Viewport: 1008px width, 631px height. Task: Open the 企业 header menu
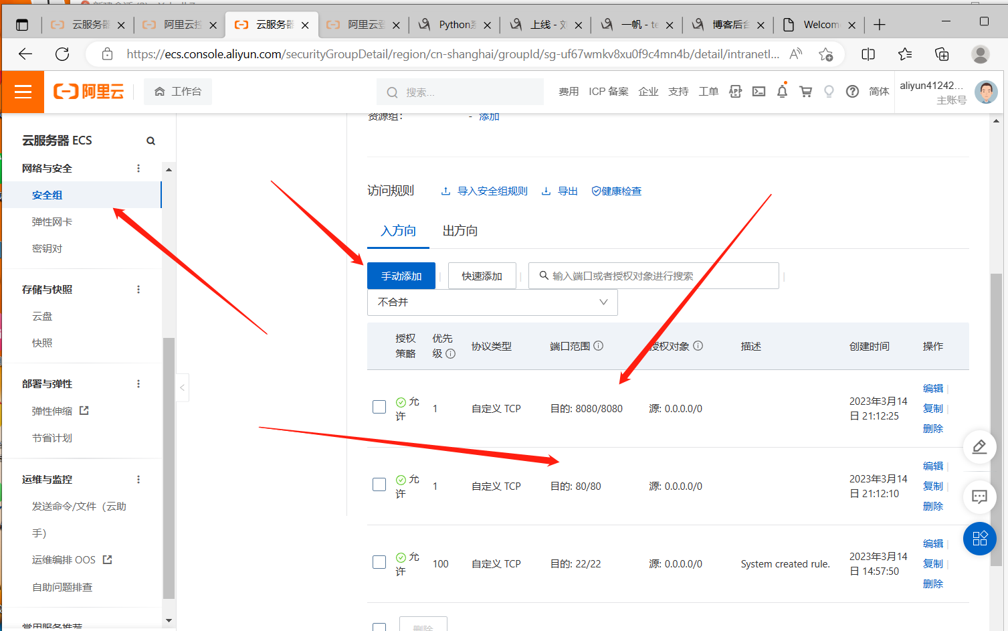tap(648, 92)
